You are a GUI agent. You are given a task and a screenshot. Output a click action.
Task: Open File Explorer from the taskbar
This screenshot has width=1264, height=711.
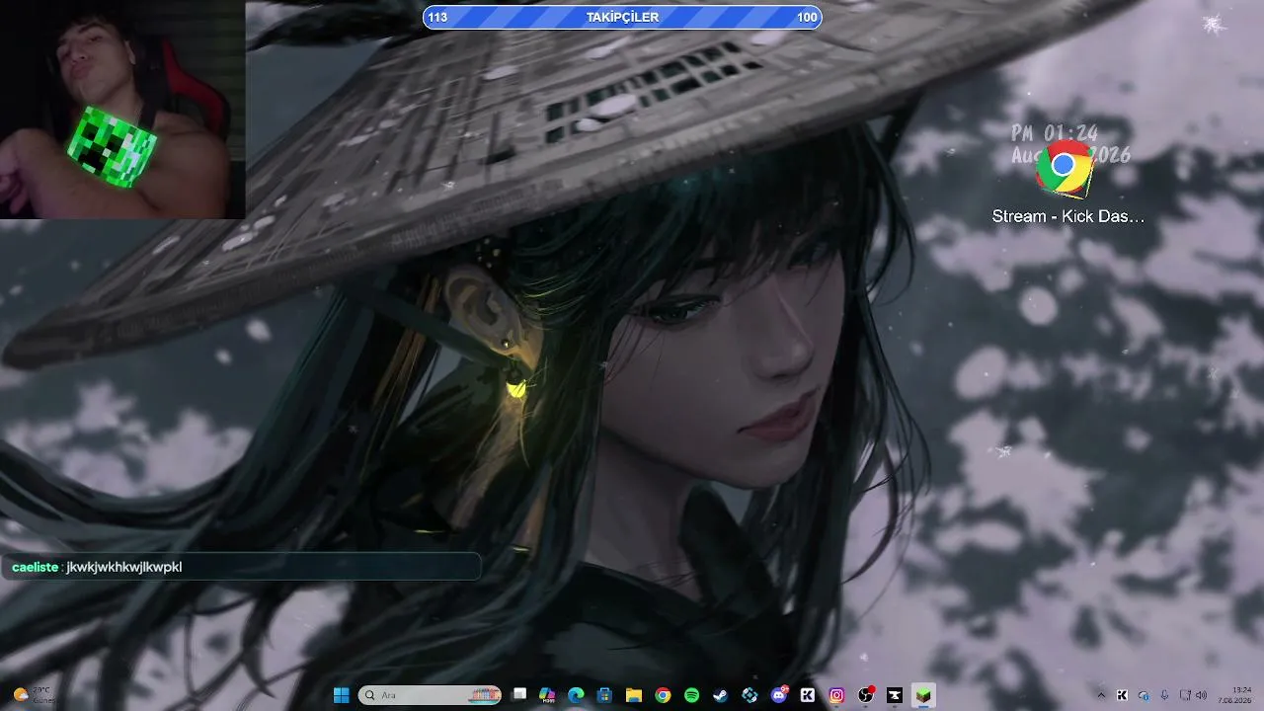(634, 695)
